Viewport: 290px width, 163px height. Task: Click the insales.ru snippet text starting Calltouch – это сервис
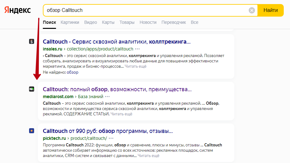point(134,61)
